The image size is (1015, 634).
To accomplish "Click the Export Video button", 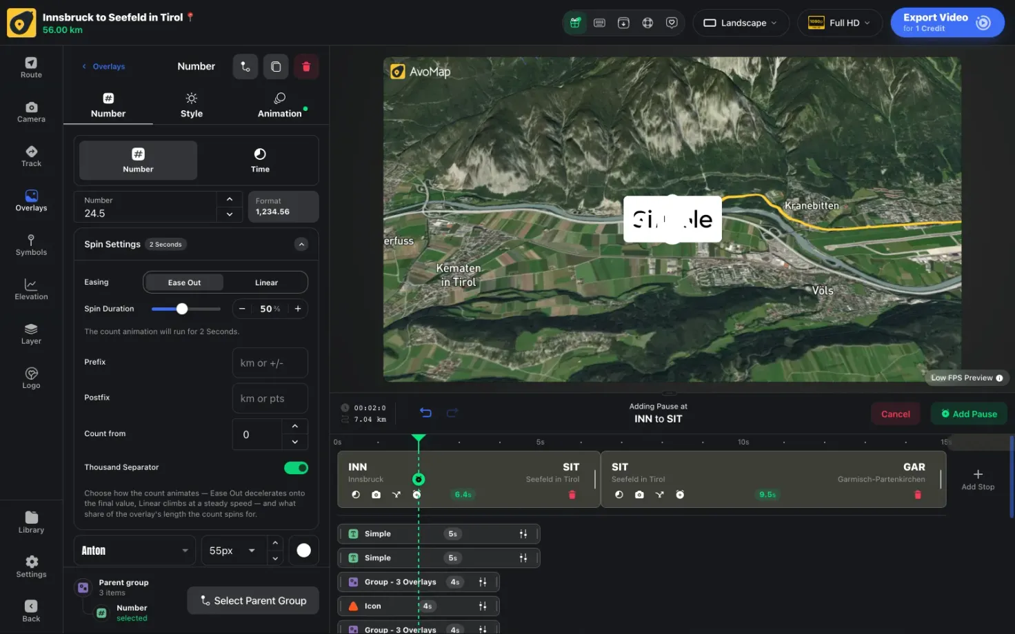I will click(947, 23).
